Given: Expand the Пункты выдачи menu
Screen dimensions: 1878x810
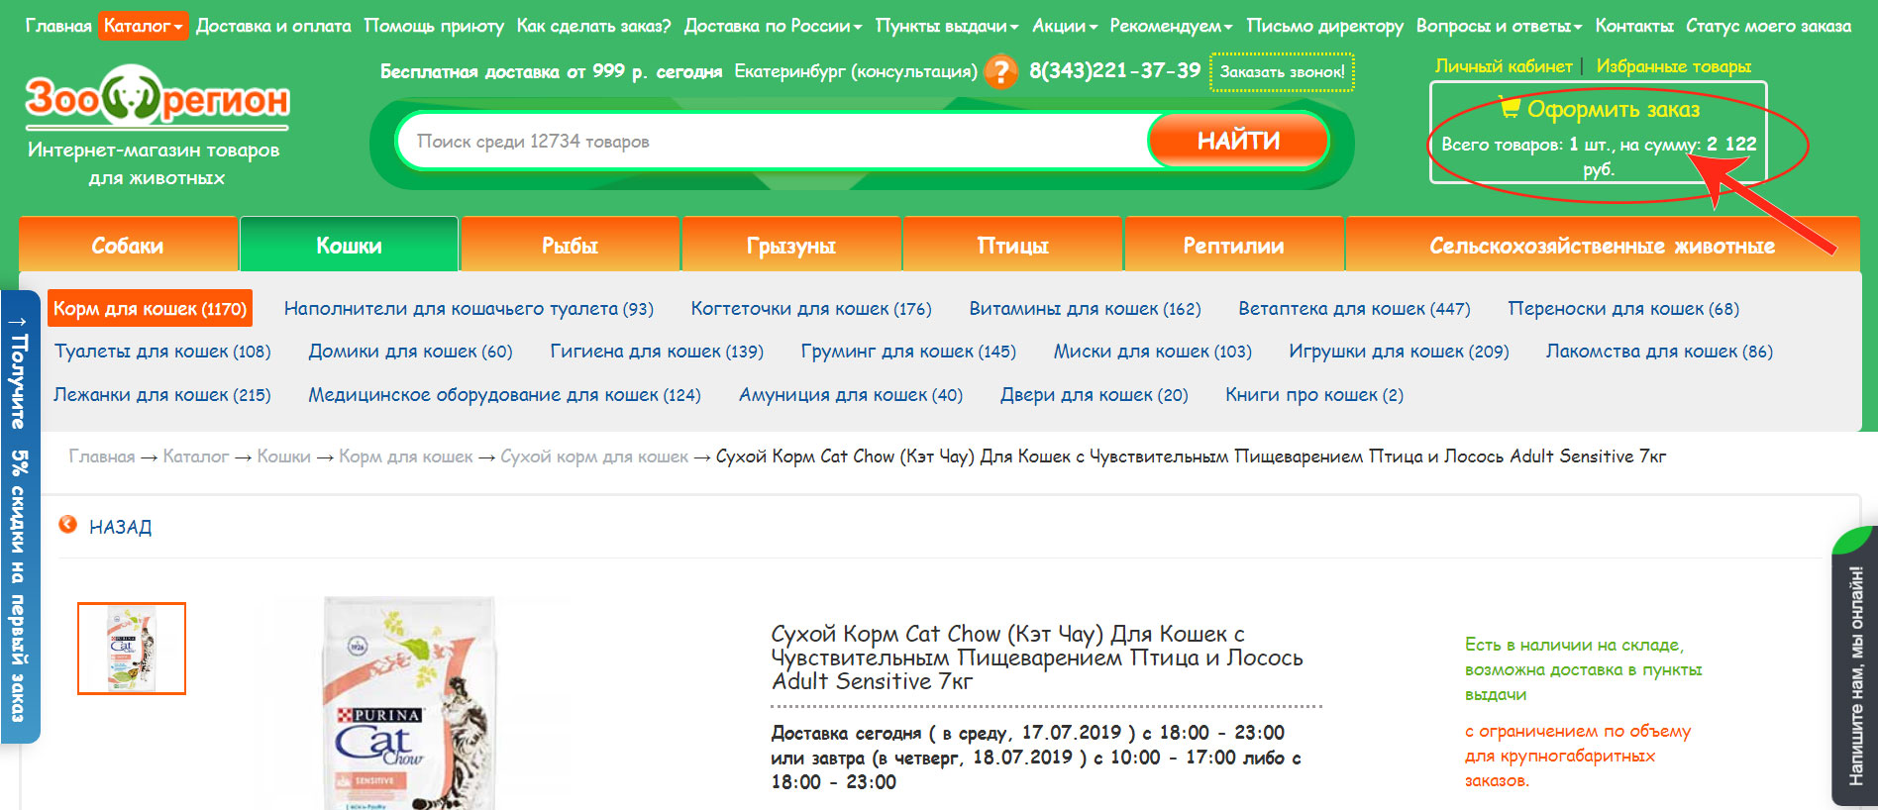Looking at the screenshot, I should pos(947,26).
